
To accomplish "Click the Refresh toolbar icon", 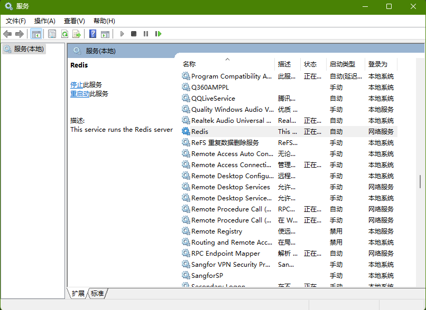I will (64, 34).
